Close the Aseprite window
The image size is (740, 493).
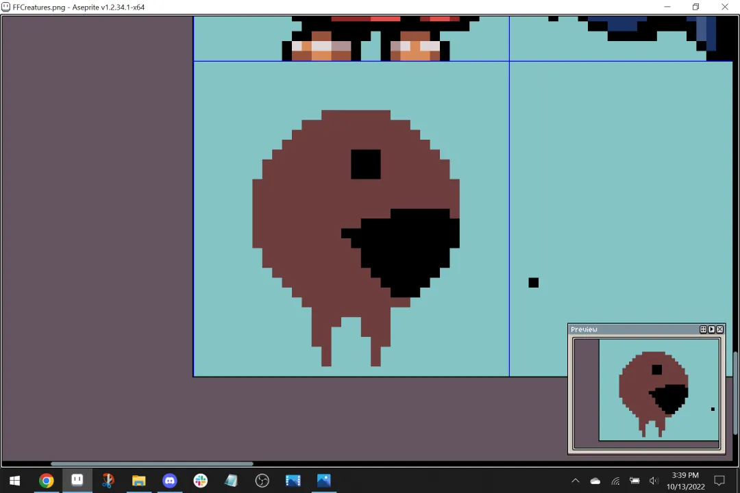725,7
